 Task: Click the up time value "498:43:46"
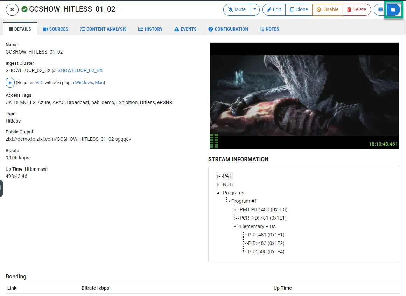click(x=16, y=176)
